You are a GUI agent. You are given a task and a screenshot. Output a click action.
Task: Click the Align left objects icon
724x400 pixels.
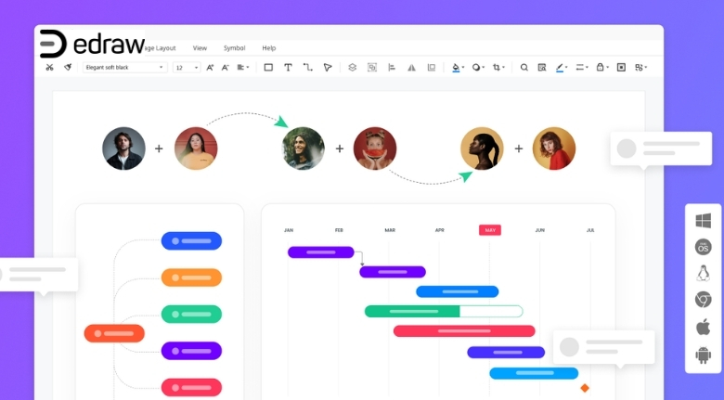coord(392,68)
